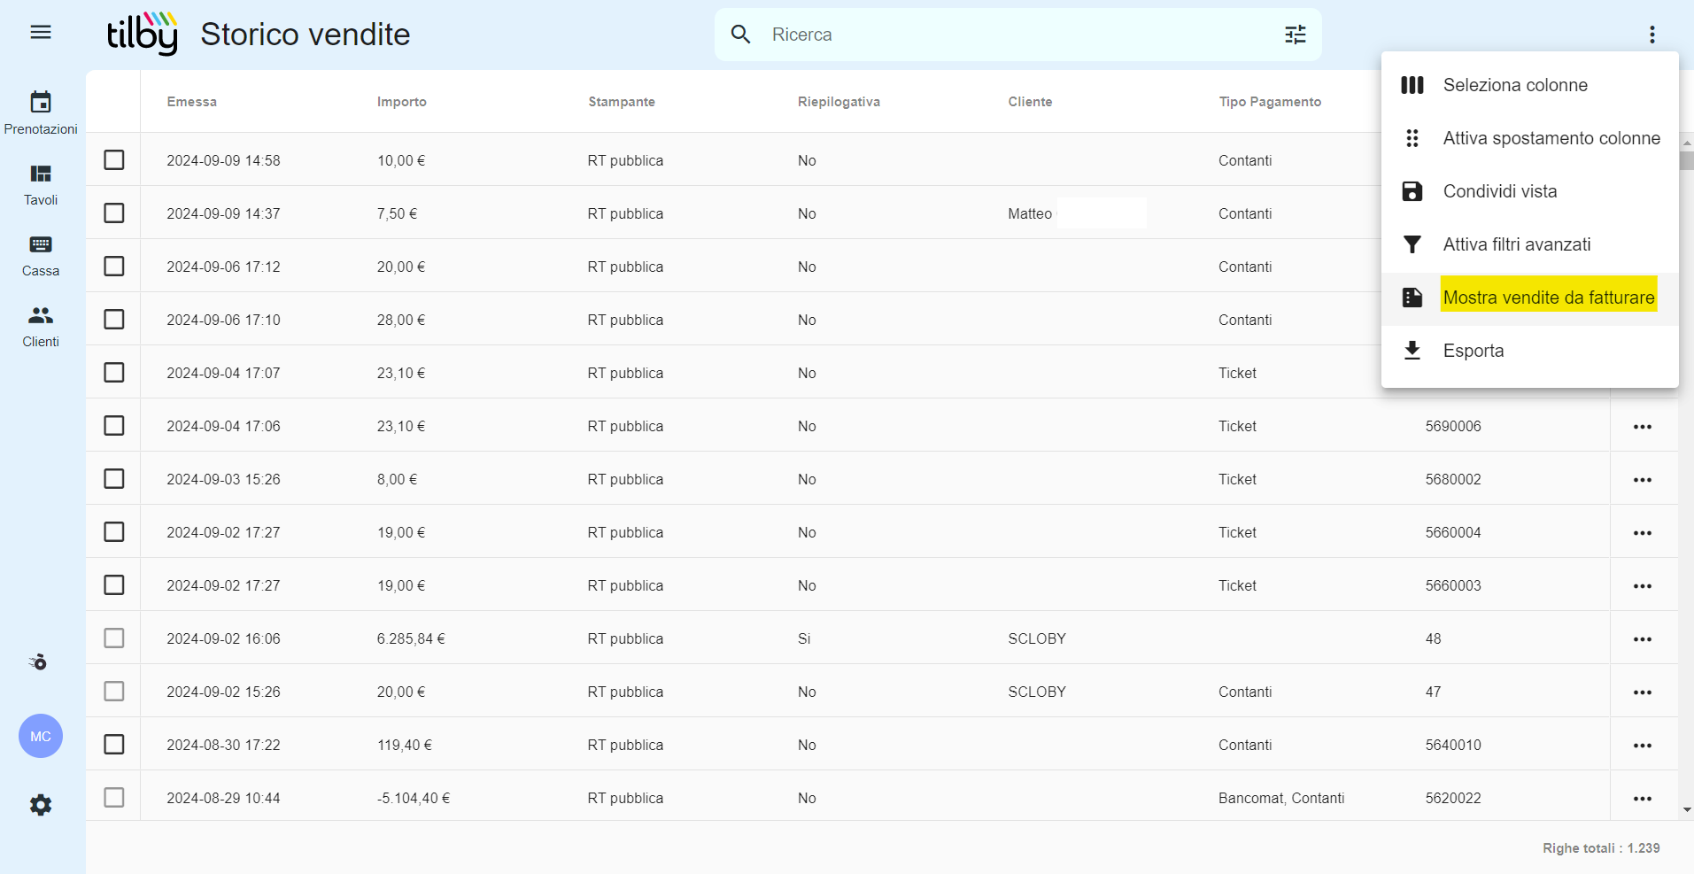Screen dimensions: 1694x874
Task: Tick checkbox for sale 2024-09-03 15:26
Action: (114, 478)
